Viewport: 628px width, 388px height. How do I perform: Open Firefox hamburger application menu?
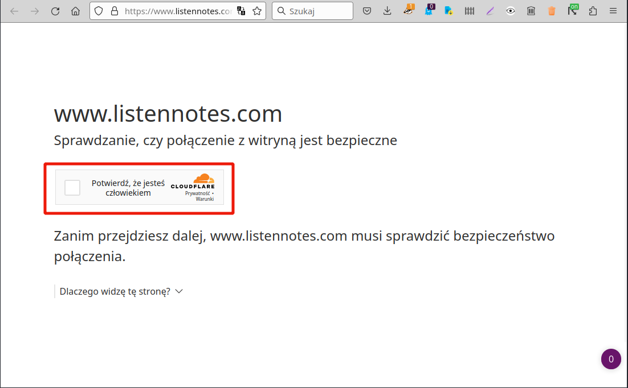click(613, 11)
